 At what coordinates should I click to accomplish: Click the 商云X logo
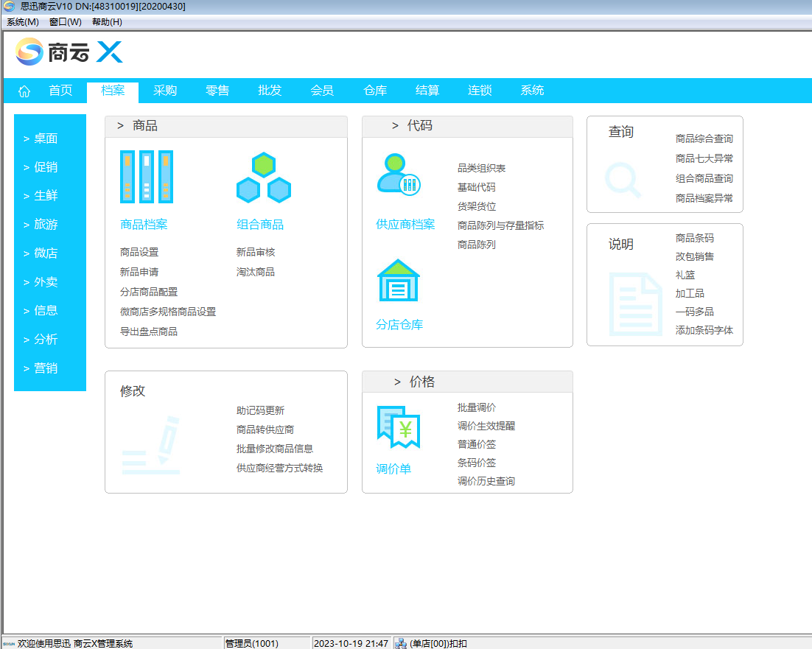pos(69,52)
